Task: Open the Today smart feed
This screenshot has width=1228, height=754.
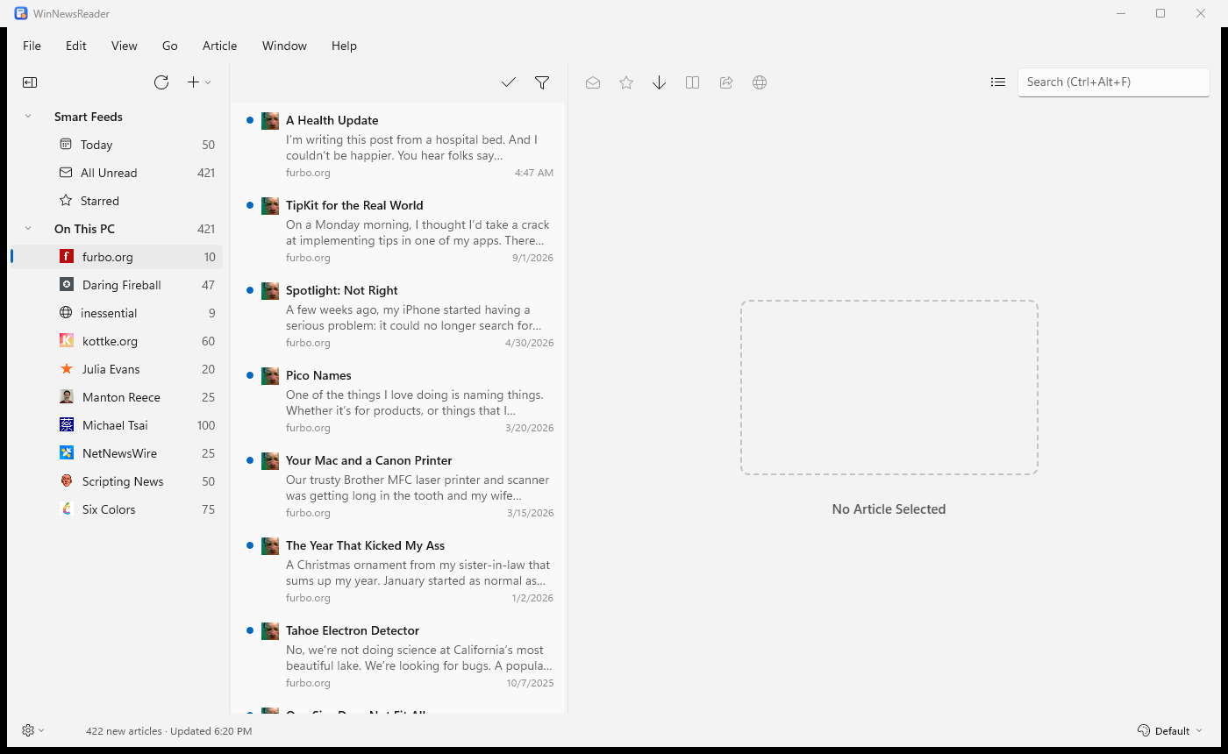Action: (x=116, y=145)
